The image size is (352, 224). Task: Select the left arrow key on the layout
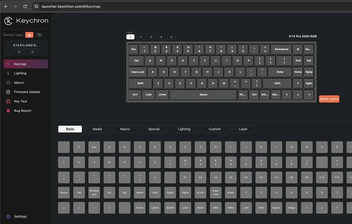coord(287,95)
